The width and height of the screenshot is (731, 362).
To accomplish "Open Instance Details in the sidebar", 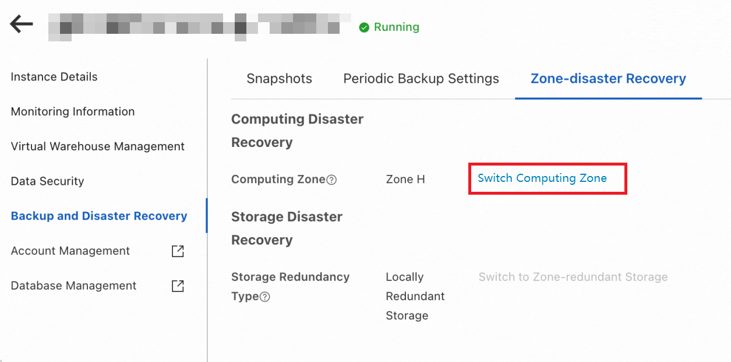I will (x=54, y=77).
